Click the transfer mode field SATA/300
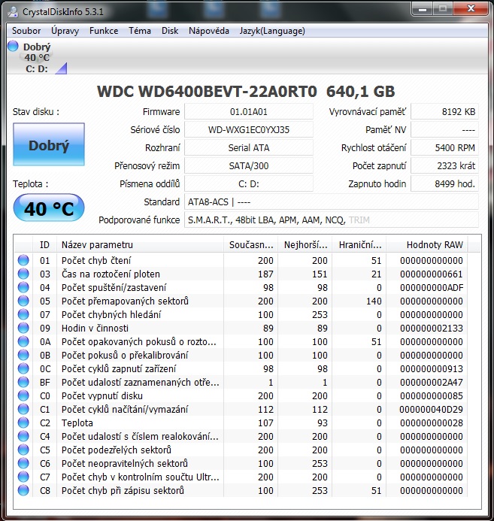Image resolution: width=494 pixels, height=521 pixels. [x=249, y=165]
